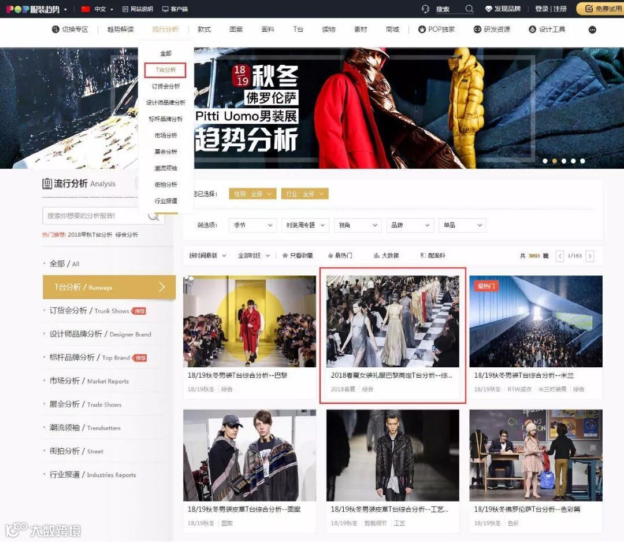
Task: Select T台分析 / Runways sidebar item
Action: pyautogui.click(x=109, y=287)
